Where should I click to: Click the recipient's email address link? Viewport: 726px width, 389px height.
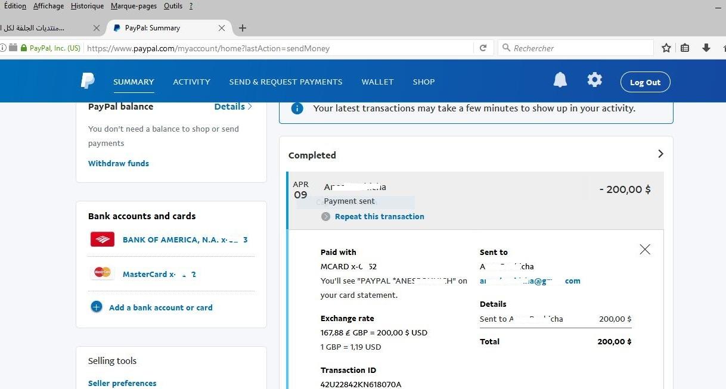[x=530, y=281]
